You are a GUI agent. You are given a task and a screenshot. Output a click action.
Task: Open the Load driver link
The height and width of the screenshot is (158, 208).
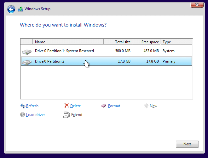click(x=35, y=115)
